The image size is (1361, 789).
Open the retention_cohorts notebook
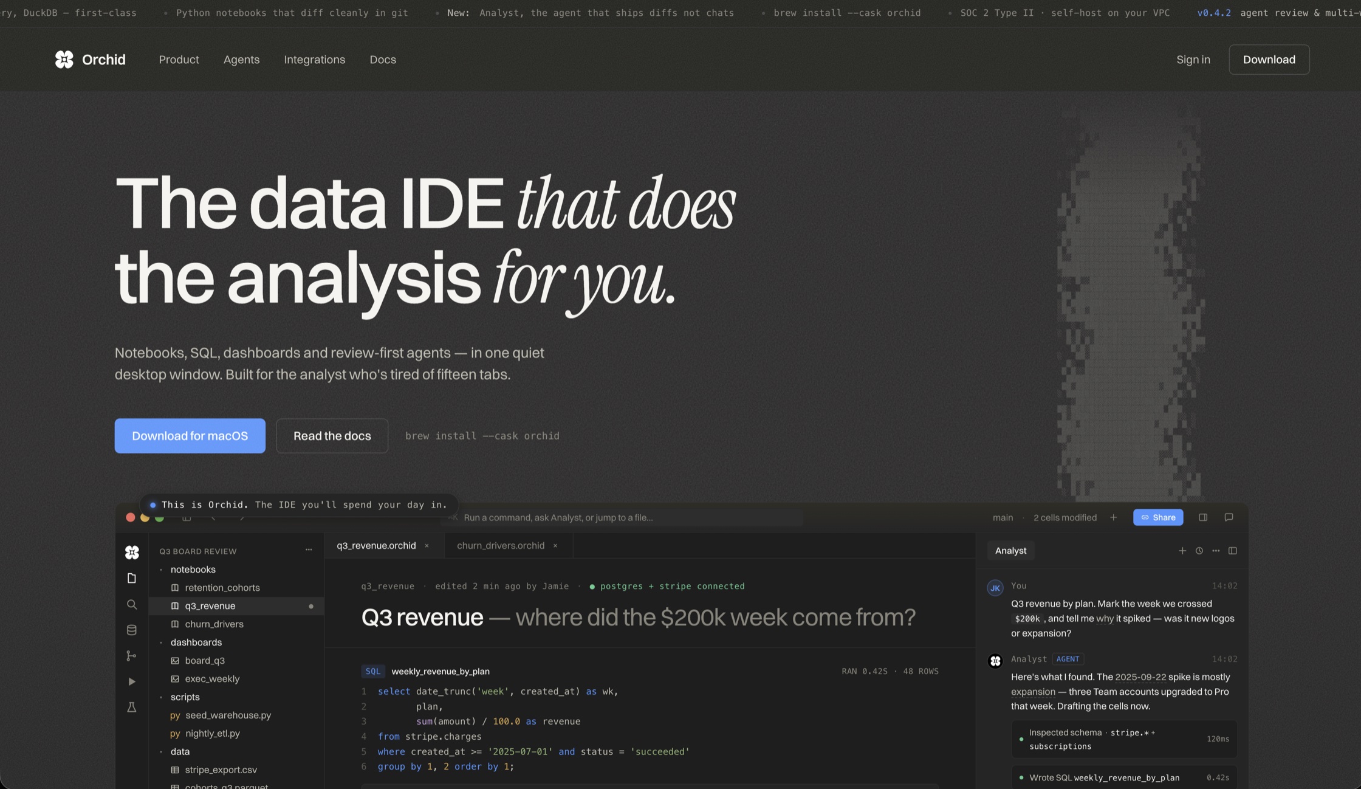click(x=236, y=588)
